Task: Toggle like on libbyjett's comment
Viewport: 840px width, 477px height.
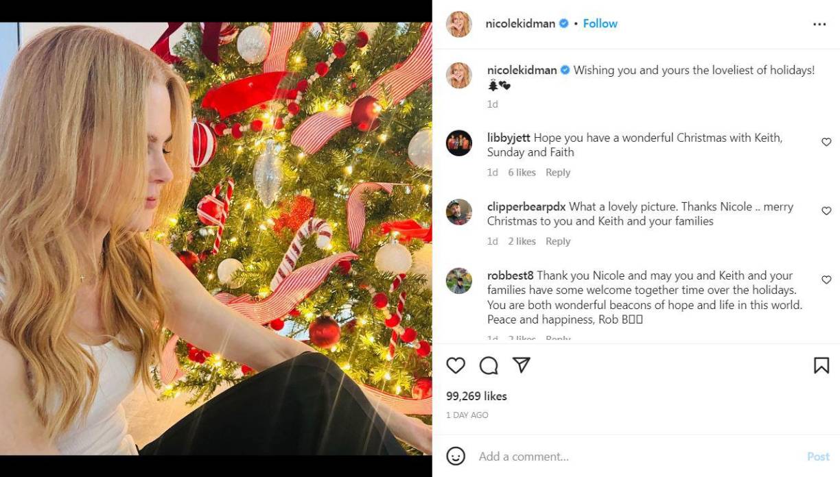Action: 826,142
